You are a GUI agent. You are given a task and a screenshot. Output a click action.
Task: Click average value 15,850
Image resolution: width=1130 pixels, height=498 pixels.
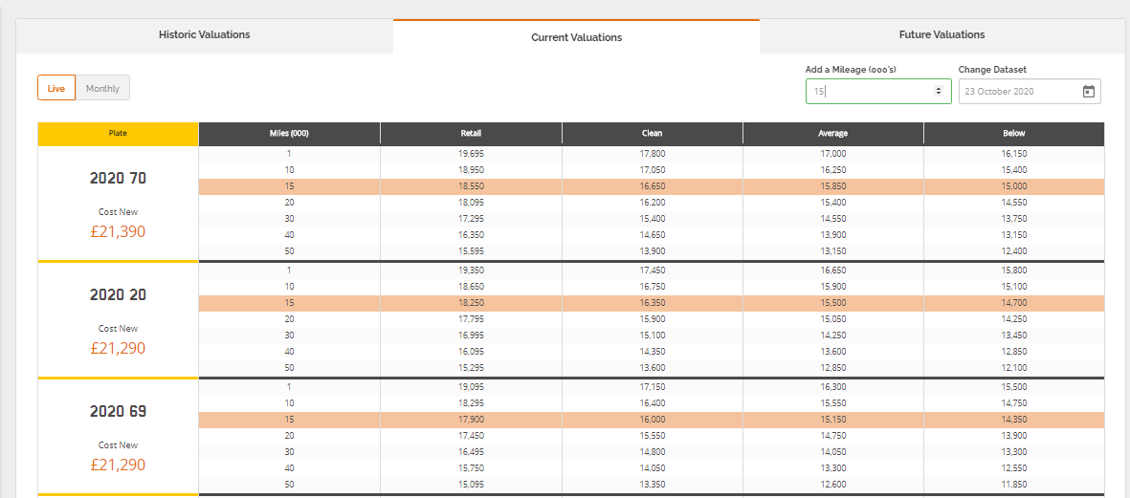833,186
